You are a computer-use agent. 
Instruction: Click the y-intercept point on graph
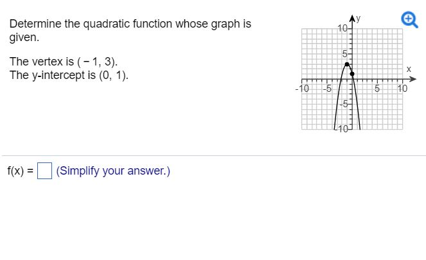tap(352, 74)
